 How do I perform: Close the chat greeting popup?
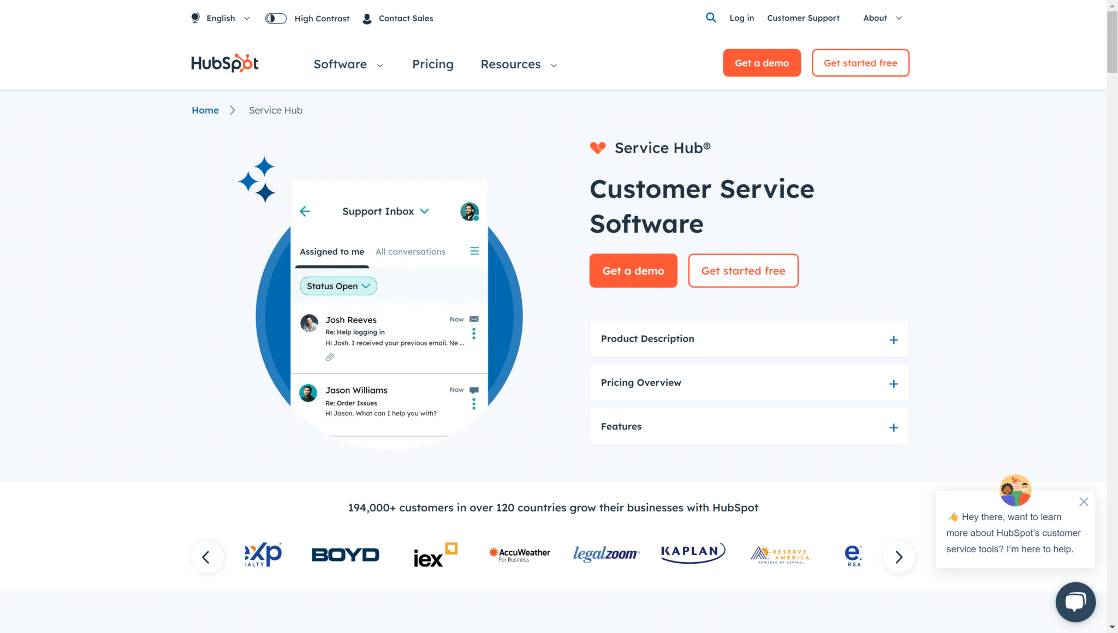tap(1084, 501)
